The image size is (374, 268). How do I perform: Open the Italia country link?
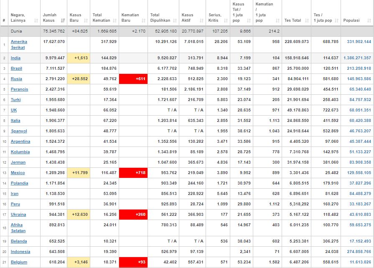pos(15,121)
